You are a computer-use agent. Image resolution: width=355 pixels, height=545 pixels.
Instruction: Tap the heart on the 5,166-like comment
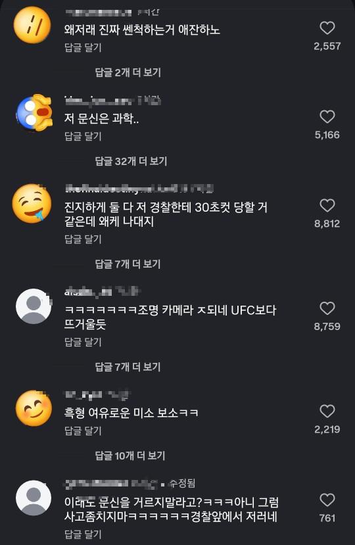click(x=327, y=117)
